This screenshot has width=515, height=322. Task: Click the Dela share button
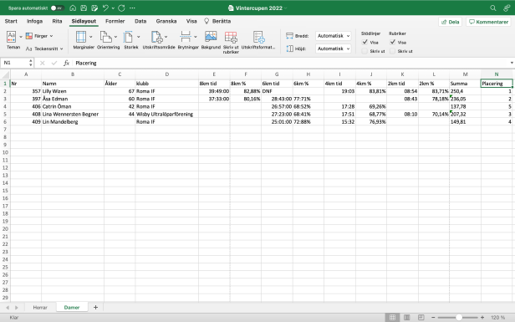tap(450, 22)
